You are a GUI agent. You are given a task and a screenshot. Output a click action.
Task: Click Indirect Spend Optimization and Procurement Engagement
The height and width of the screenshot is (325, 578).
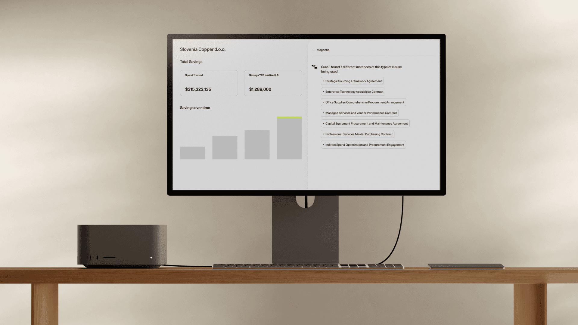(x=364, y=144)
